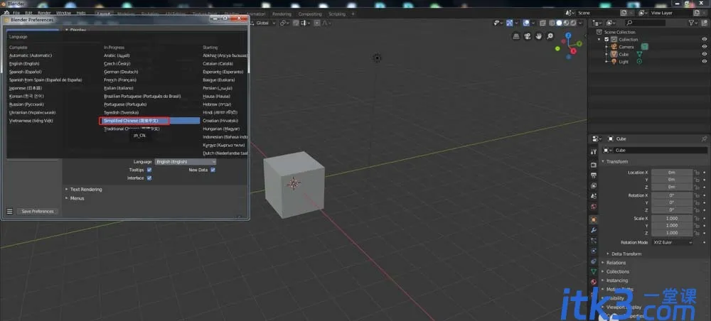Select German (Deutsch) from language list
Image resolution: width=711 pixels, height=321 pixels.
(x=121, y=72)
